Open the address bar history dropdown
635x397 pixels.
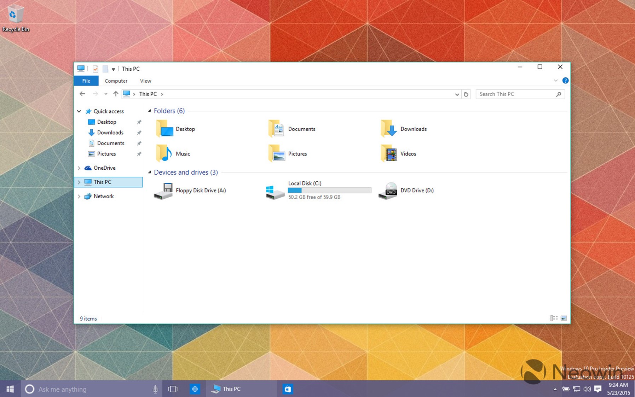(x=457, y=94)
